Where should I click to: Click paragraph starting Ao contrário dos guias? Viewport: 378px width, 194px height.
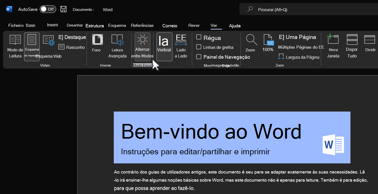pos(240,180)
